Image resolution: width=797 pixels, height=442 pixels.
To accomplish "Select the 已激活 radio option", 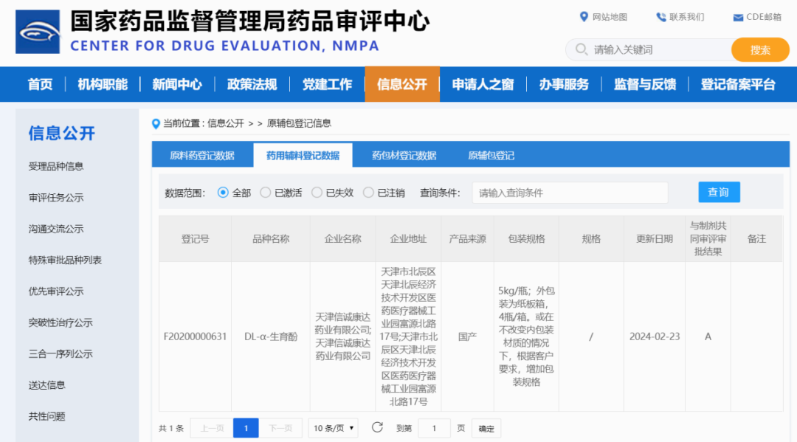I will pos(265,192).
